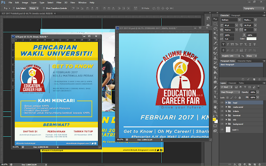Open the Typography workspace dropdown
The width and height of the screenshot is (266, 166).
(254, 8)
